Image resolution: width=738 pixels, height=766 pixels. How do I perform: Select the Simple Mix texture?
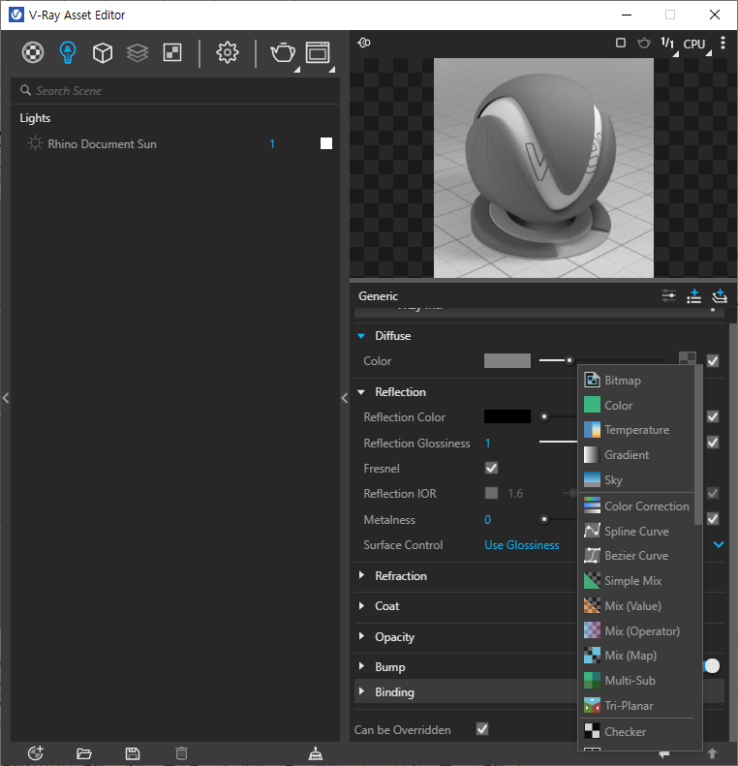pos(636,581)
